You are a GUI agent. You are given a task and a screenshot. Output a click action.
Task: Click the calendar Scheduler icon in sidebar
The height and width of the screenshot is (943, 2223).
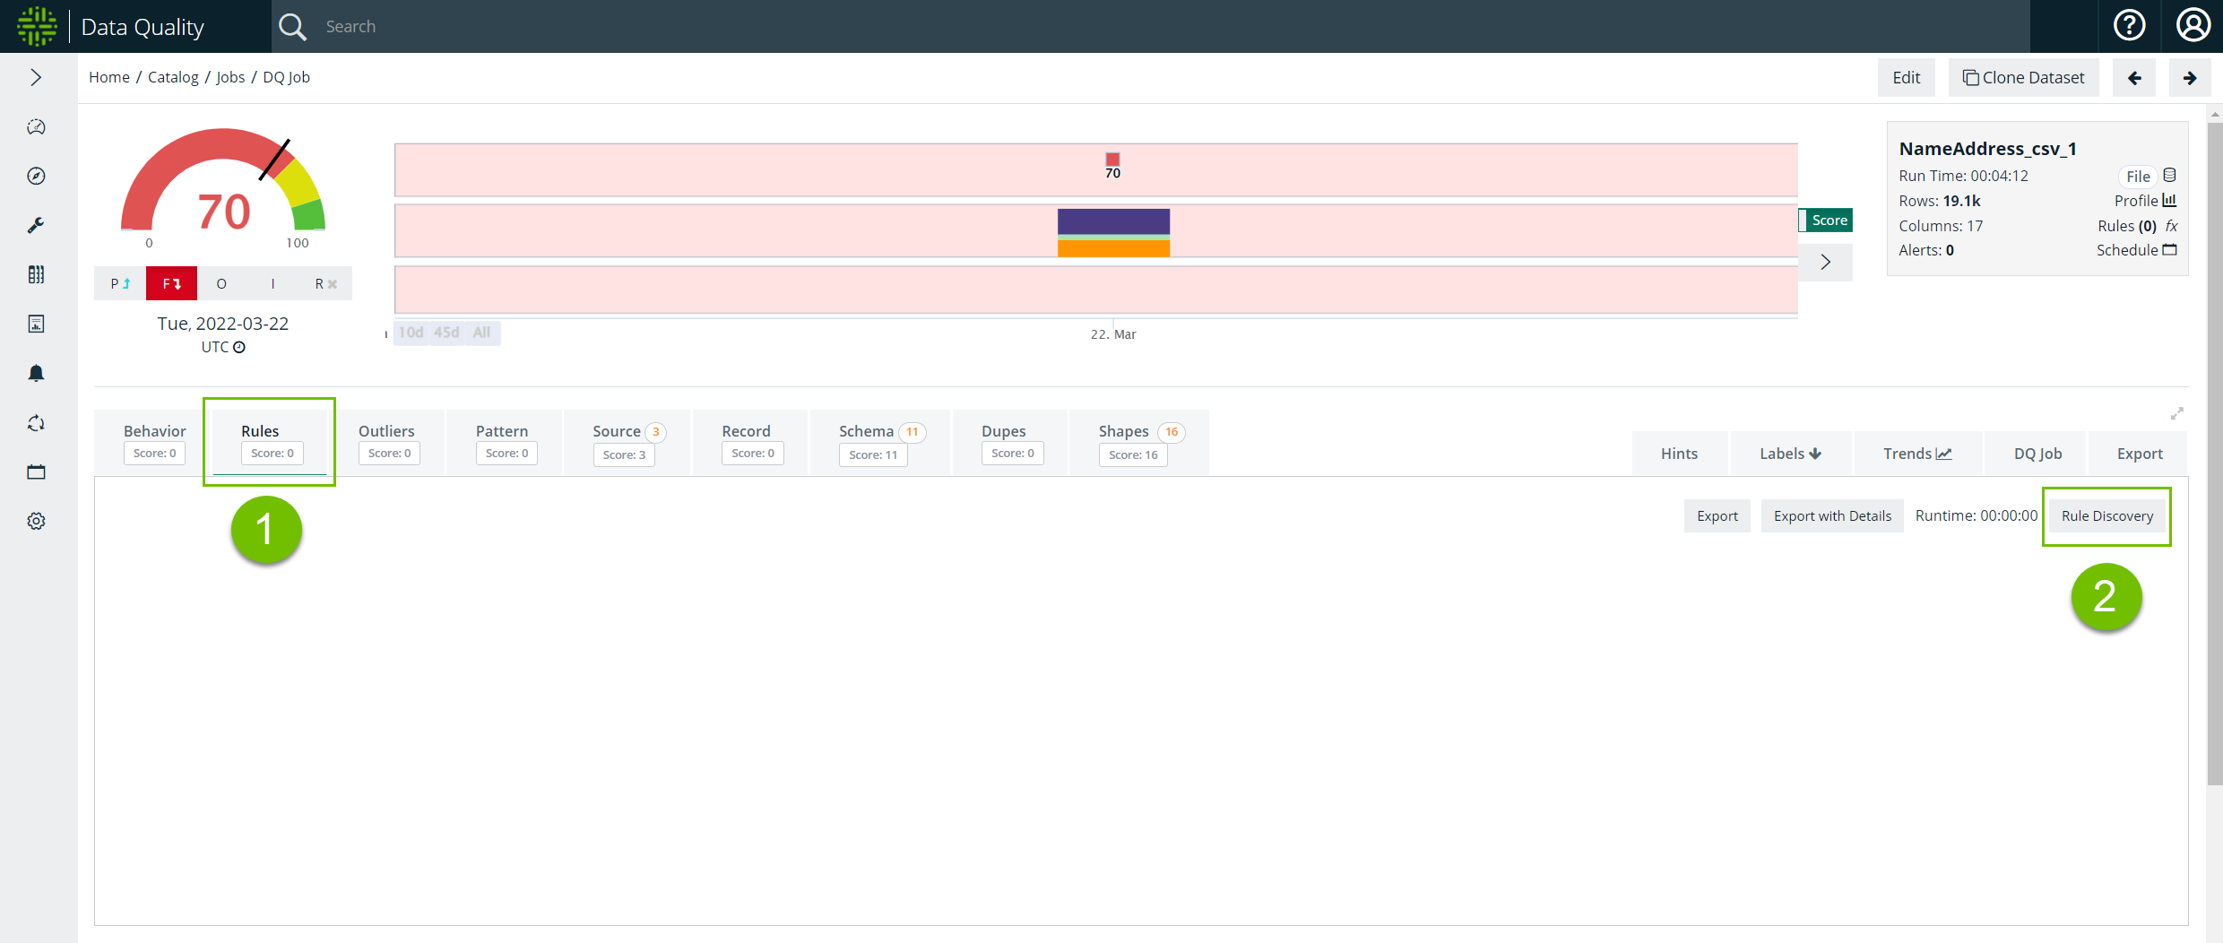[x=36, y=472]
